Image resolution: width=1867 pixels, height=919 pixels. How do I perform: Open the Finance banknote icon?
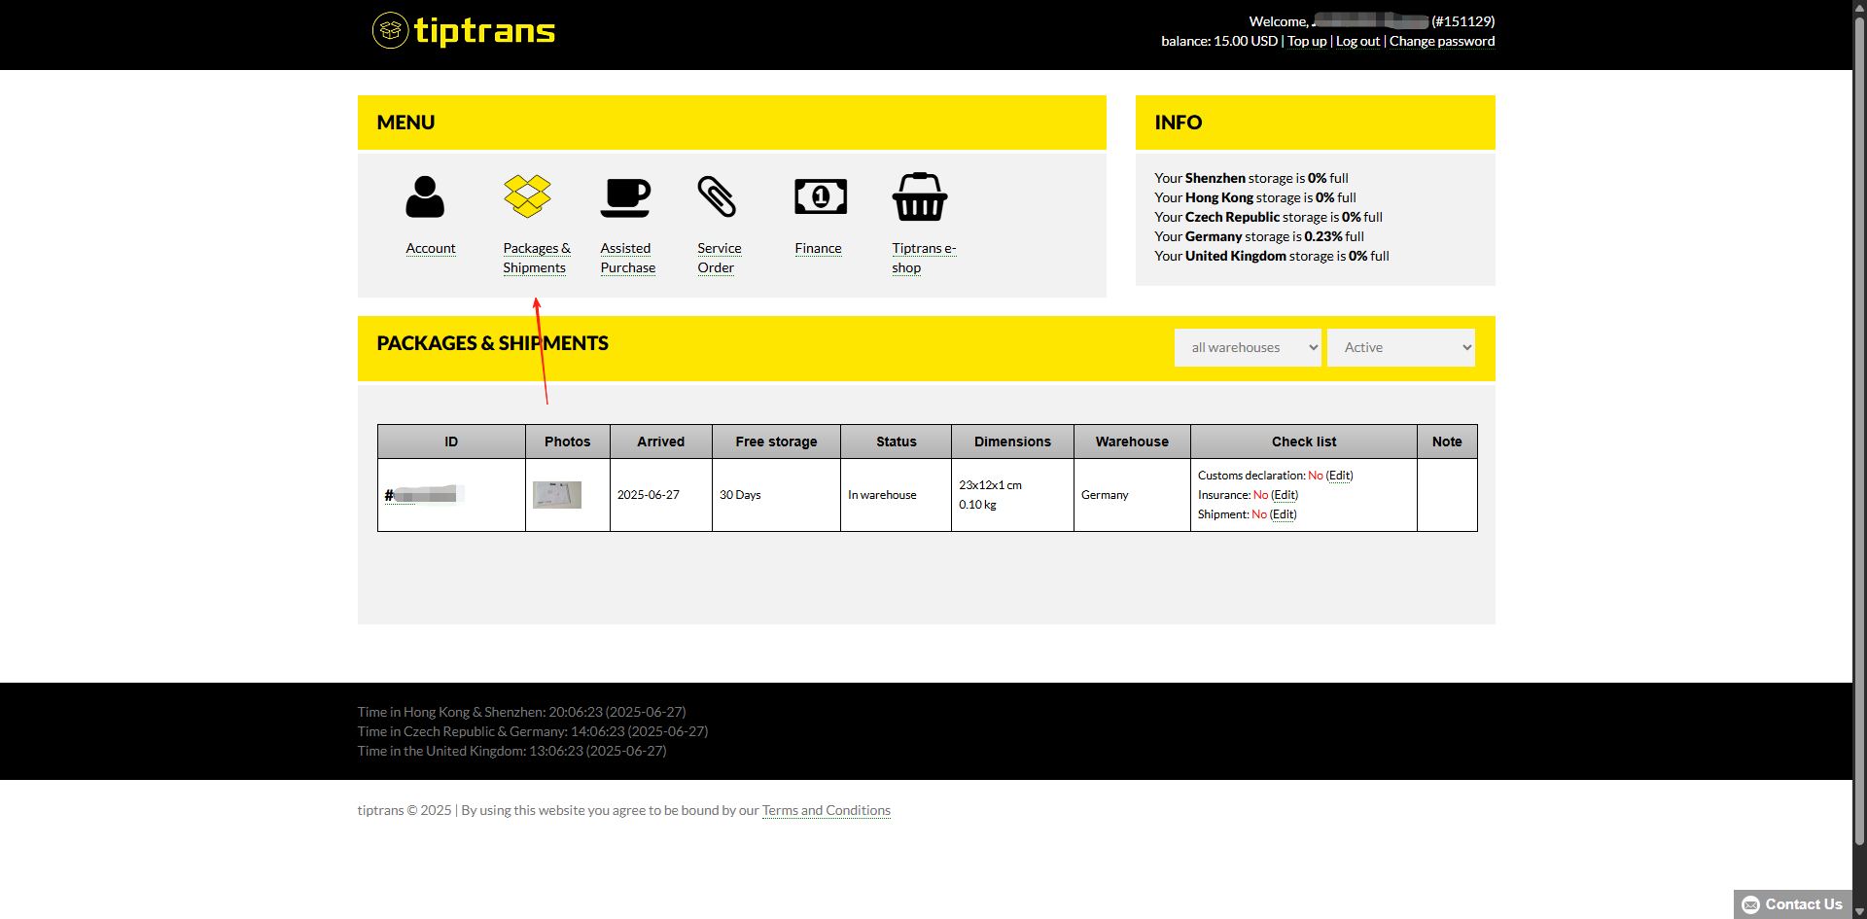click(x=821, y=196)
